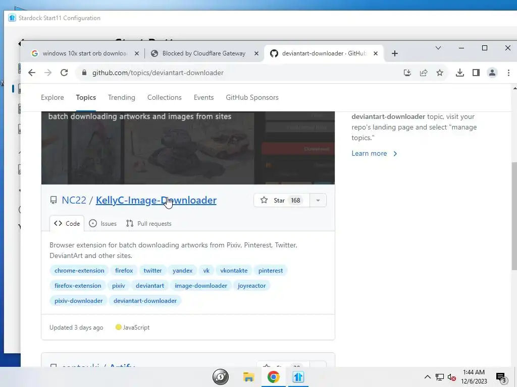Open Chrome profile avatar

[x=492, y=73]
